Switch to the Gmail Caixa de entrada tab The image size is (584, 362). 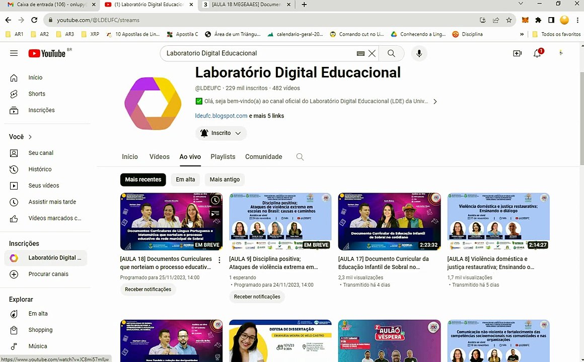pos(50,5)
